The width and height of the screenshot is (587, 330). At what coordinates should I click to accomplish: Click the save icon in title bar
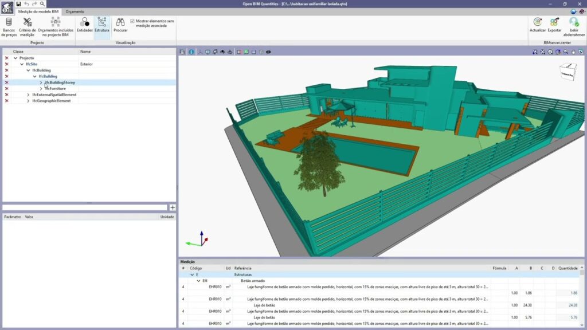coord(18,4)
